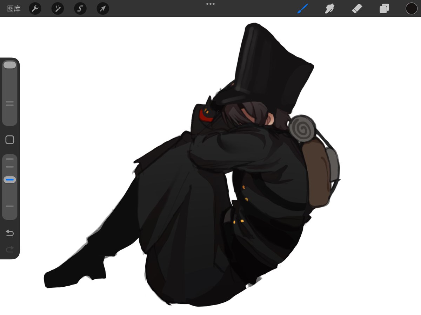Open the Actions menu wrench icon
The height and width of the screenshot is (315, 421).
[x=35, y=8]
